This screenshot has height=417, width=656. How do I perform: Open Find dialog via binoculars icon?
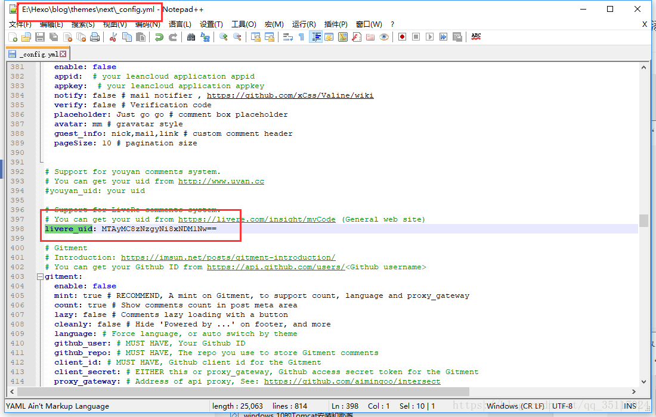tap(191, 37)
